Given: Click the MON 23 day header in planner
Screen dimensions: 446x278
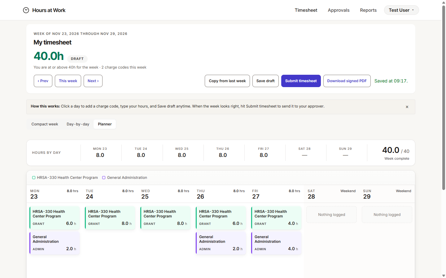Looking at the screenshot, I should (54, 194).
